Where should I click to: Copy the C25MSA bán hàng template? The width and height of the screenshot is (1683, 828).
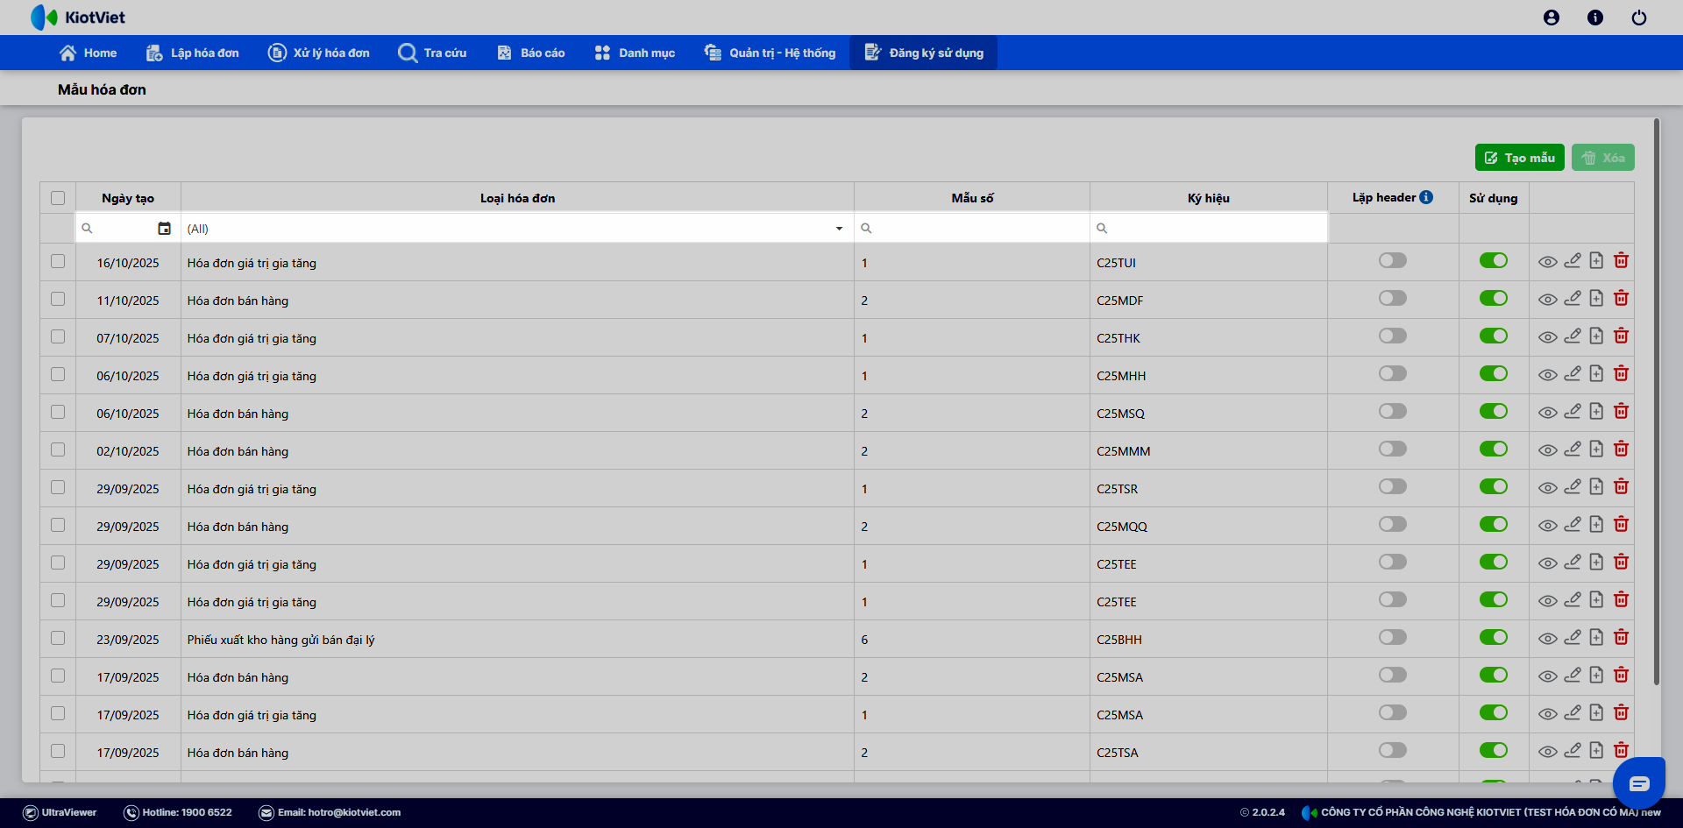pyautogui.click(x=1596, y=675)
